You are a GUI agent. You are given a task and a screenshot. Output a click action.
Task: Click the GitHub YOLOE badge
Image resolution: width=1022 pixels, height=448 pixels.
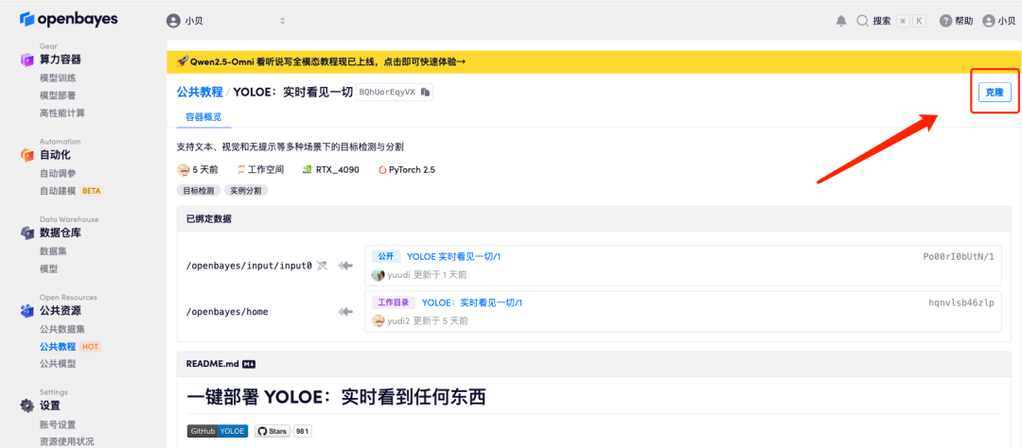tap(217, 430)
